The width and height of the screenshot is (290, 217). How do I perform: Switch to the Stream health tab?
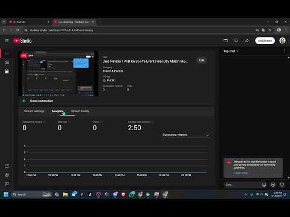pos(80,111)
